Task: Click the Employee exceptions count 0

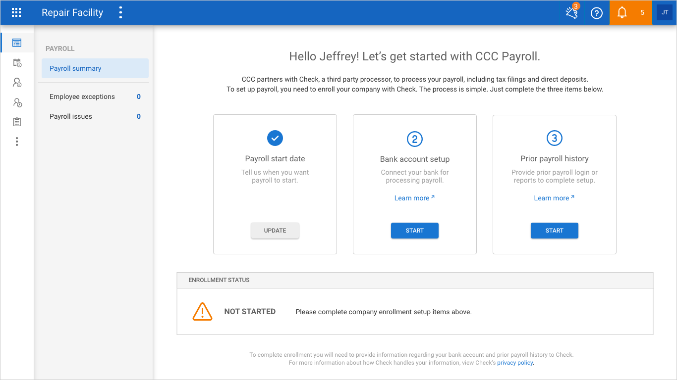Action: click(x=139, y=96)
